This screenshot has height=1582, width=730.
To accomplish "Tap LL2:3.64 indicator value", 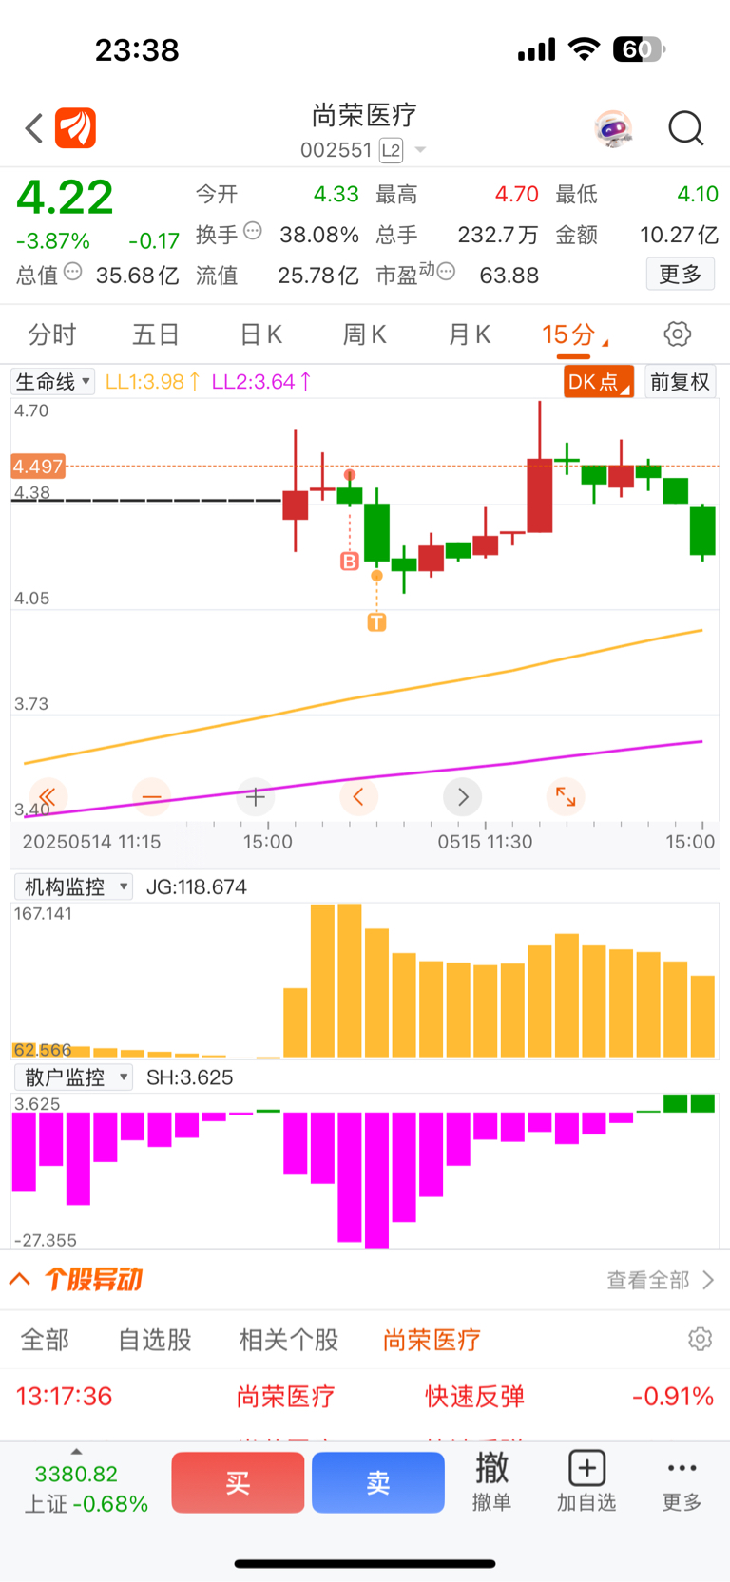I will 261,382.
